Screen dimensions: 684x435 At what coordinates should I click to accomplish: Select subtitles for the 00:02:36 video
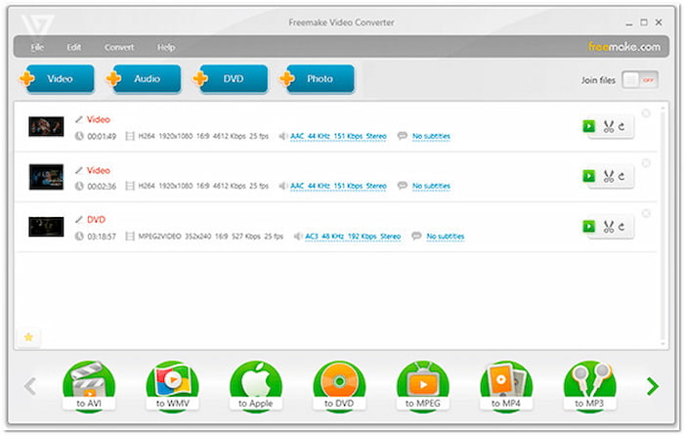click(431, 186)
